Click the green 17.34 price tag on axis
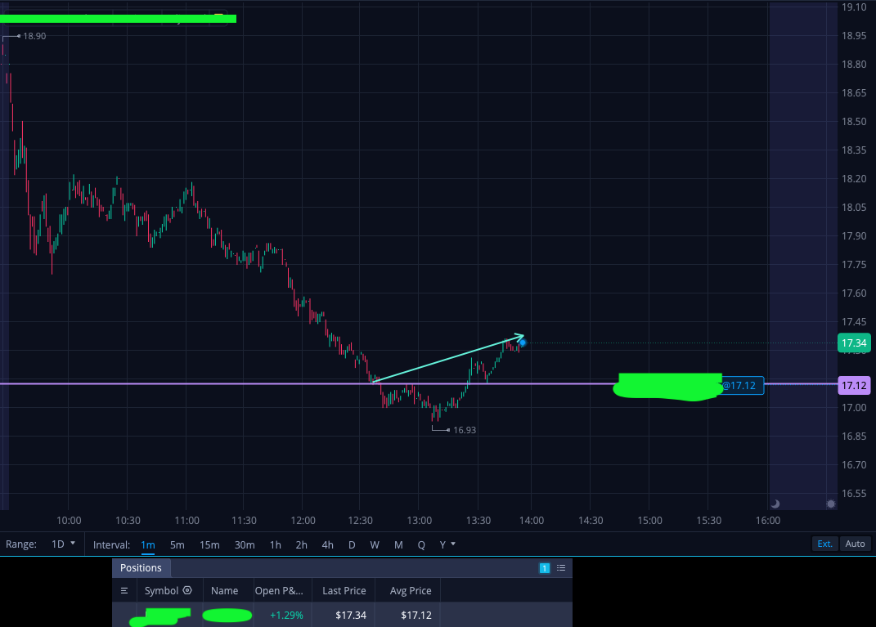The height and width of the screenshot is (627, 876). (854, 343)
